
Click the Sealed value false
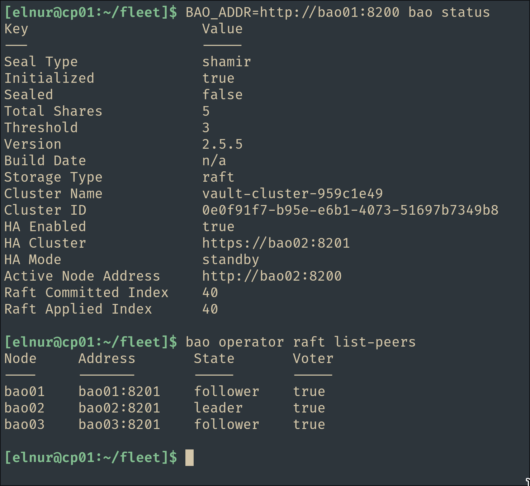coord(222,95)
